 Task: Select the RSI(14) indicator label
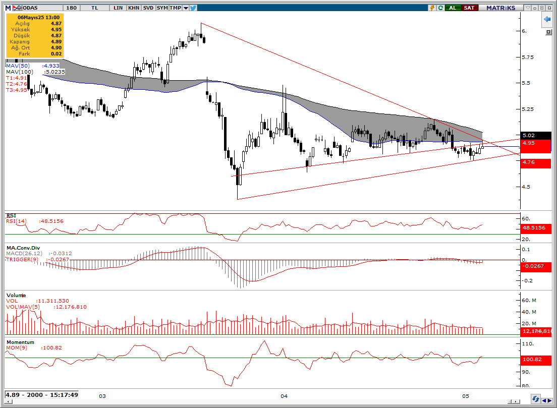(x=16, y=221)
